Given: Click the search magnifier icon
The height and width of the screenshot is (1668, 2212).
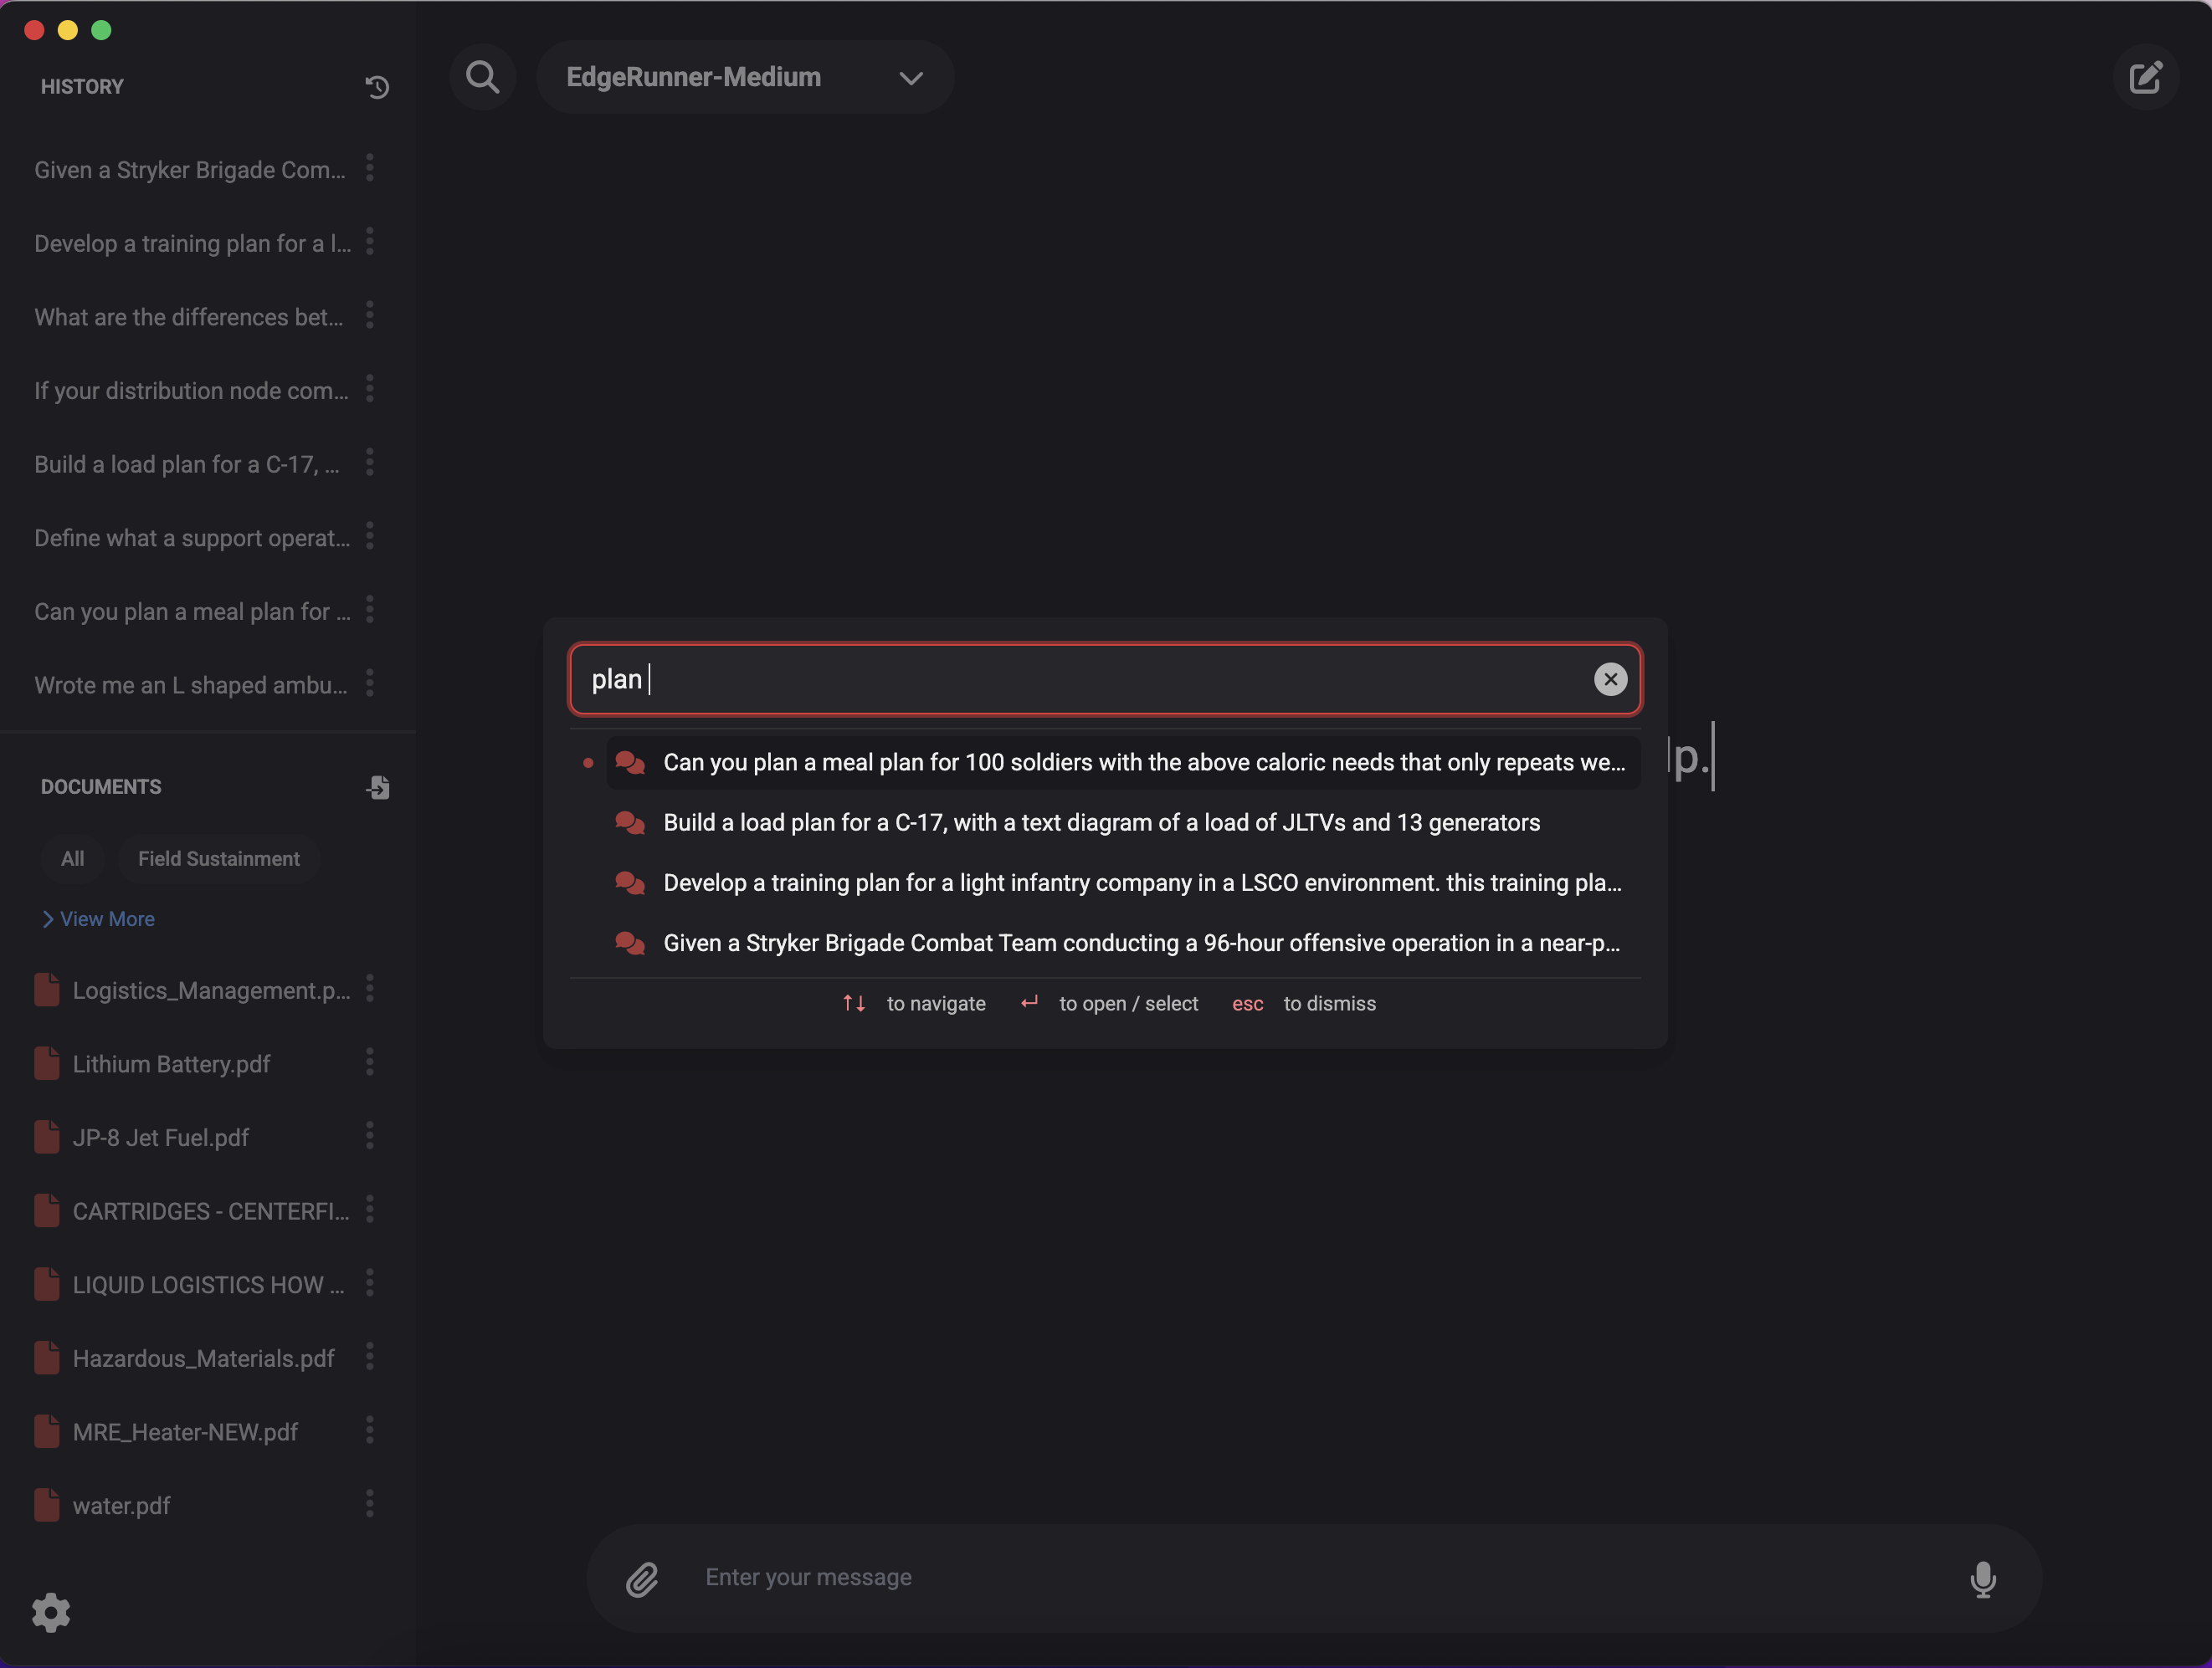Looking at the screenshot, I should click(482, 77).
